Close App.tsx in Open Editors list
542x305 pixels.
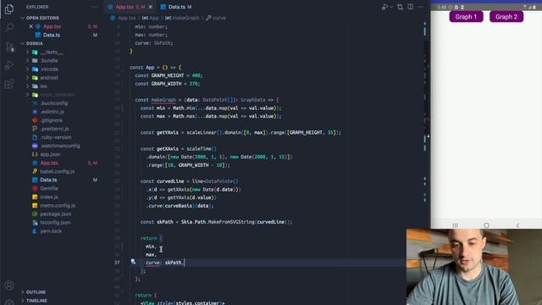coord(30,26)
